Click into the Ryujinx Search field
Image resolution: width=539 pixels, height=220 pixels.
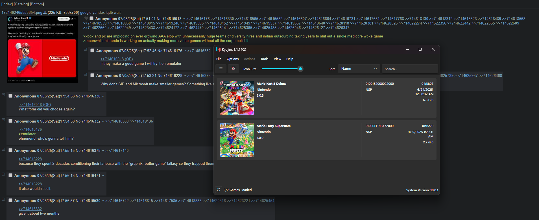pyautogui.click(x=410, y=69)
